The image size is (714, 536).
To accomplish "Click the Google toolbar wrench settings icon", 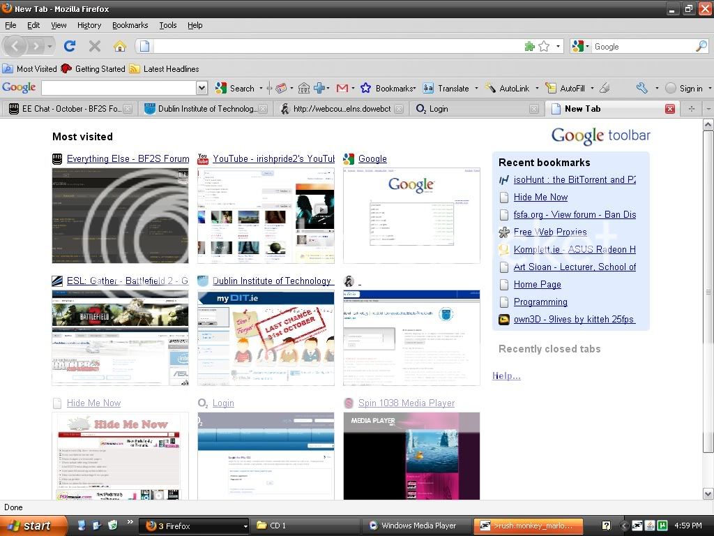I will pos(641,88).
